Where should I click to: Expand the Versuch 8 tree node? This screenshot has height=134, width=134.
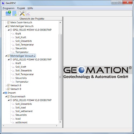pyautogui.click(x=6, y=86)
